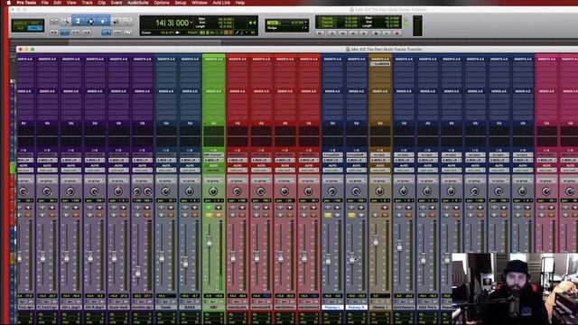This screenshot has height=325, width=578.
Task: Click the Record transport button
Action: point(397,33)
